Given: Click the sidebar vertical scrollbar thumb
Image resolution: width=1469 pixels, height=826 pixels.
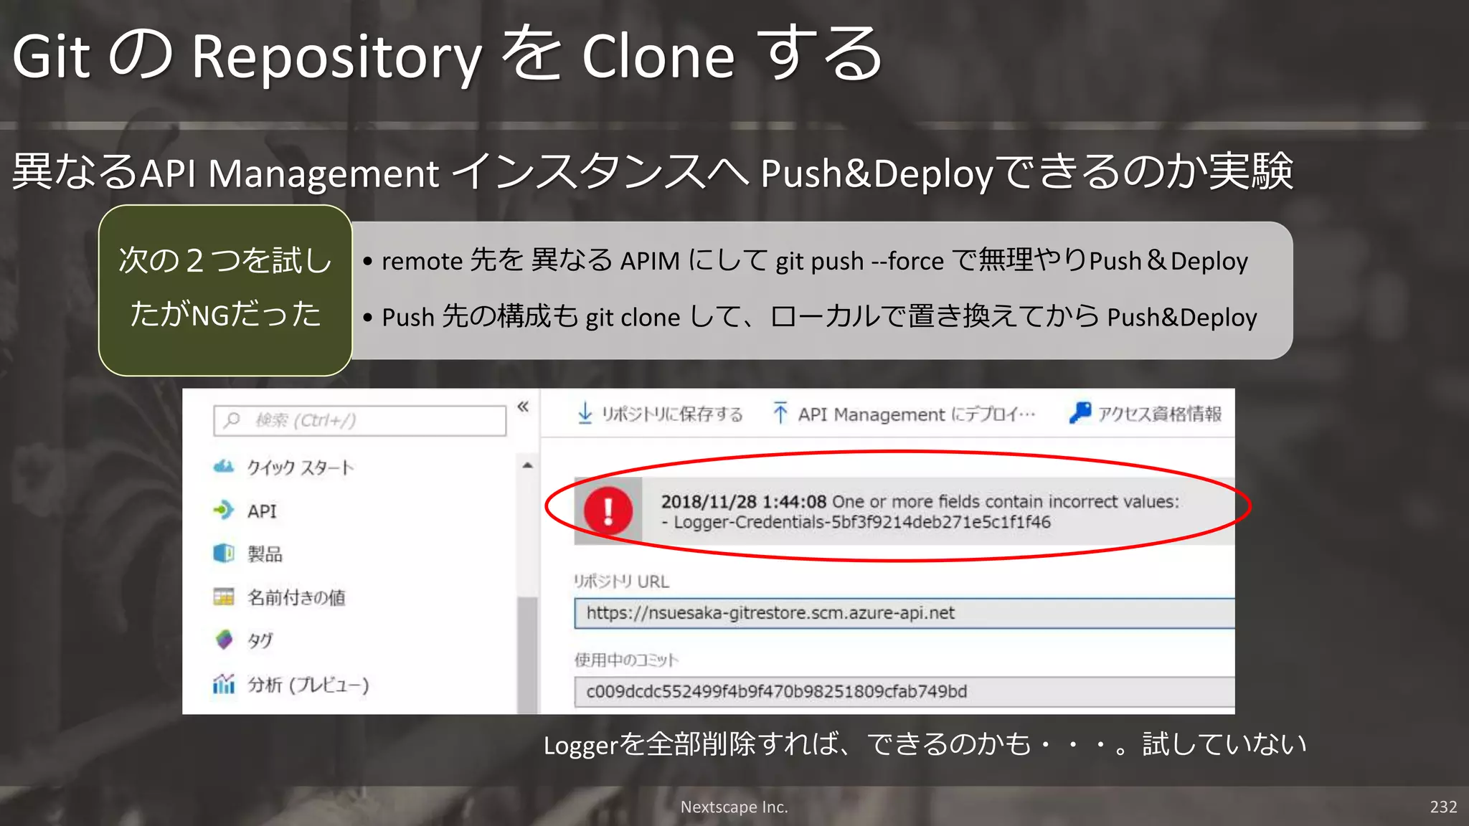Looking at the screenshot, I should point(527,654).
